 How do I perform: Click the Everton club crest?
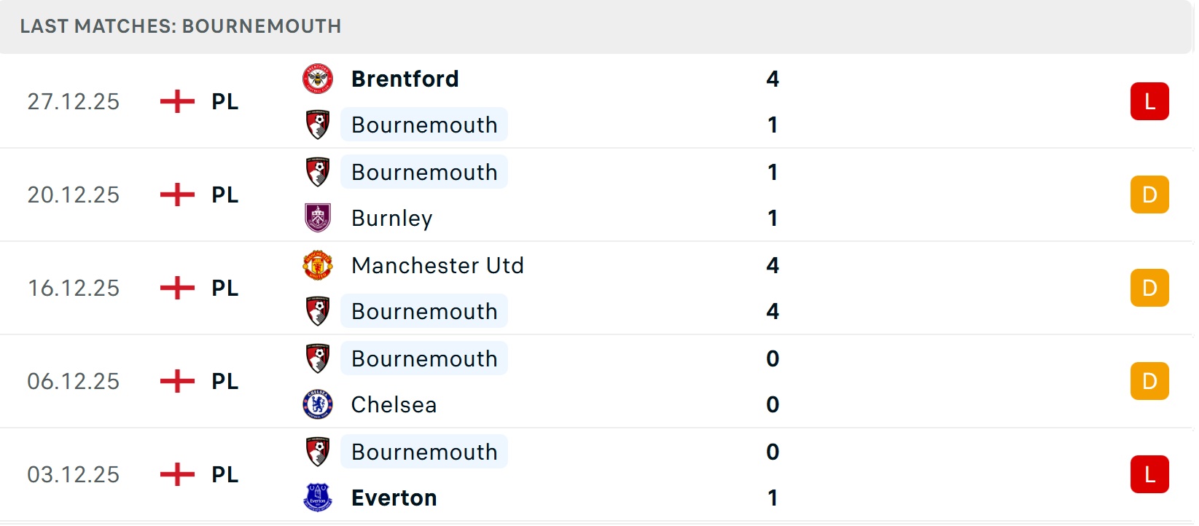click(318, 498)
